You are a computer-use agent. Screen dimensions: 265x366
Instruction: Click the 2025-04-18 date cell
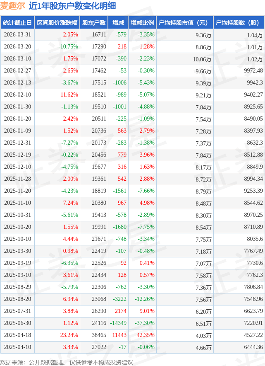[x=17, y=335]
